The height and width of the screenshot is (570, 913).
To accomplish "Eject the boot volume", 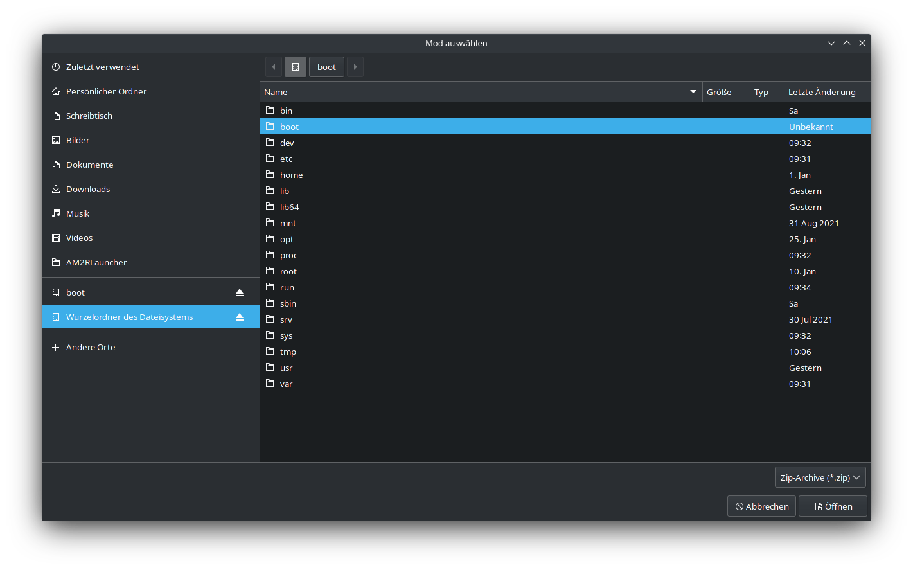I will 239,292.
